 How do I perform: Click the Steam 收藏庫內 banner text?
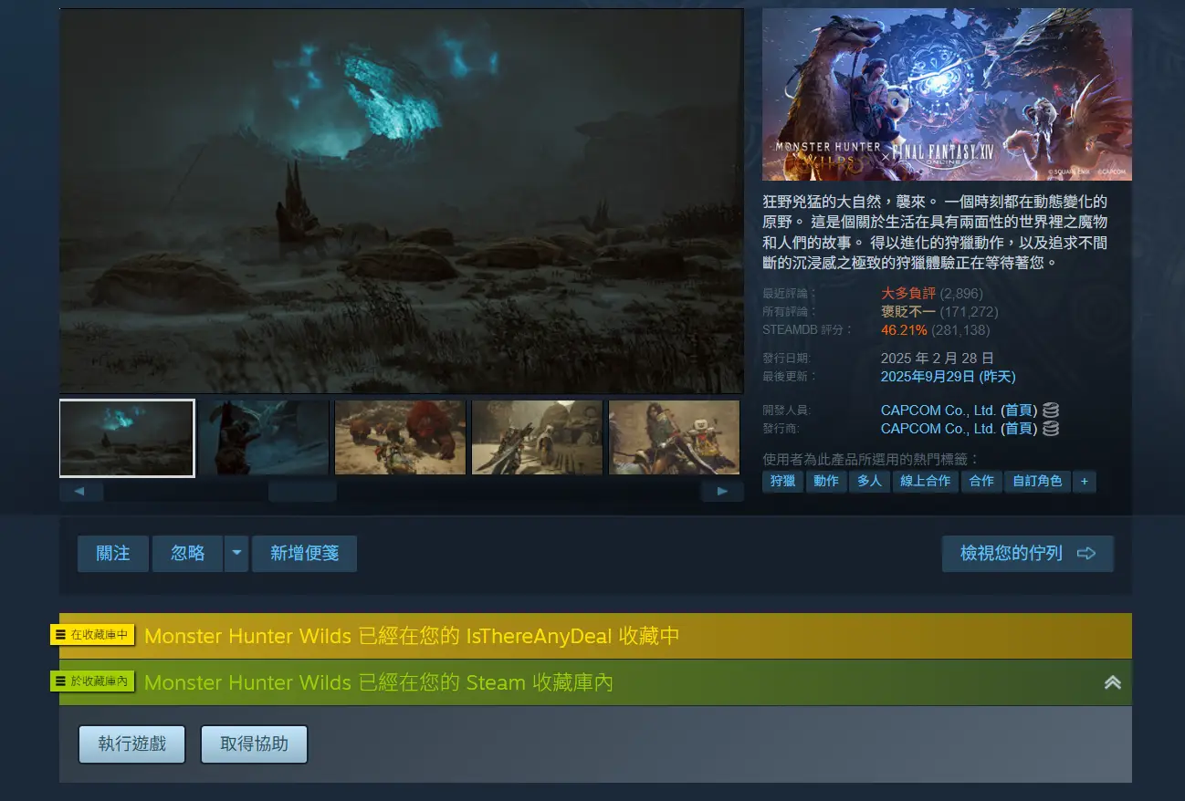379,682
